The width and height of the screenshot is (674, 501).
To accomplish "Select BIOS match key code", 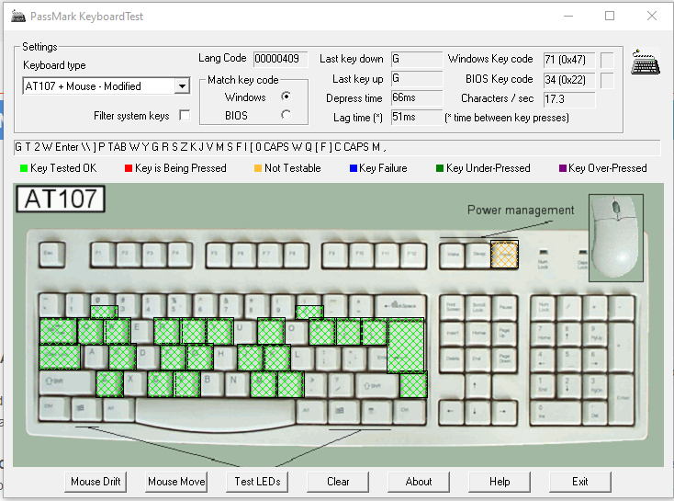I will [286, 115].
